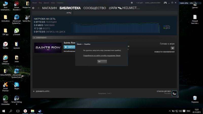Viewport: 203px width, 114px height.
Task: Open the DARK HELMET profile tab
Action: (124, 8)
